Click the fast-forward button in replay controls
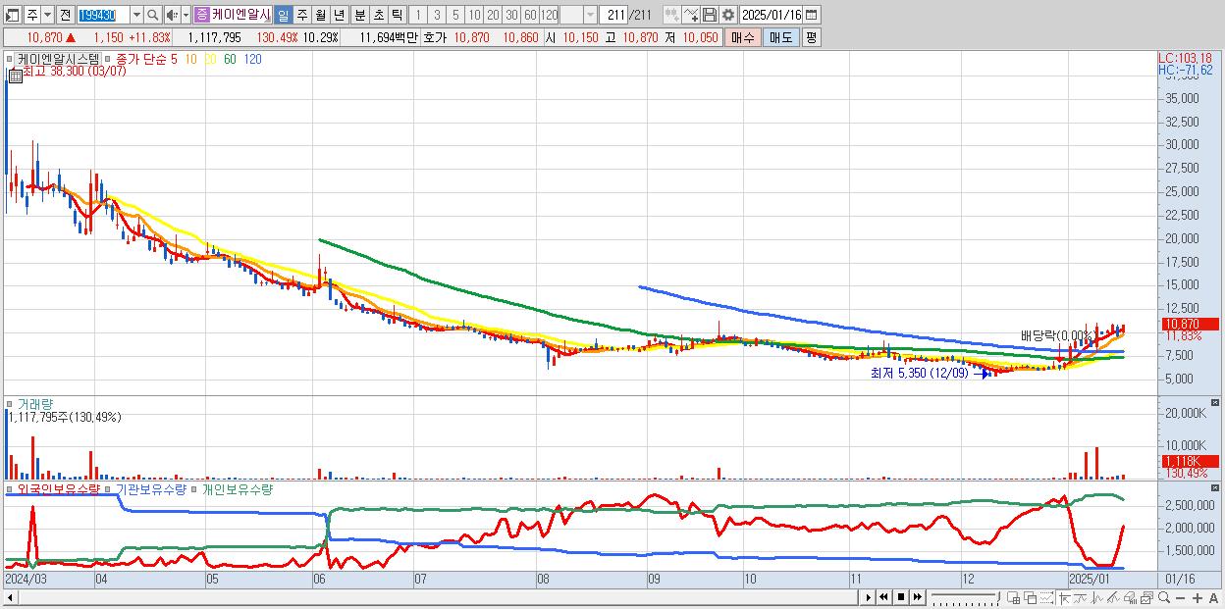This screenshot has width=1225, height=609. tap(917, 597)
